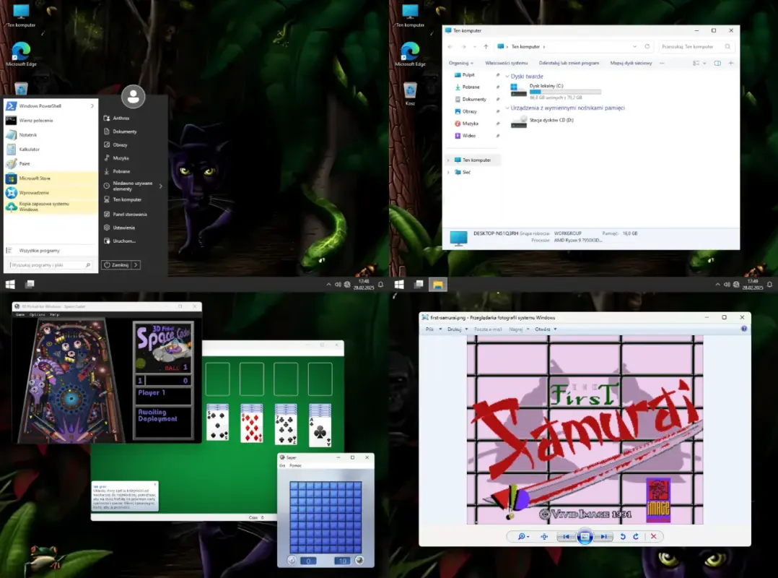Select Pobrane in explorer navigation pane
The image size is (778, 578).
(471, 87)
